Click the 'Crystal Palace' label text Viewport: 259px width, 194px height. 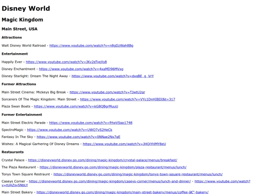click(x=13, y=160)
